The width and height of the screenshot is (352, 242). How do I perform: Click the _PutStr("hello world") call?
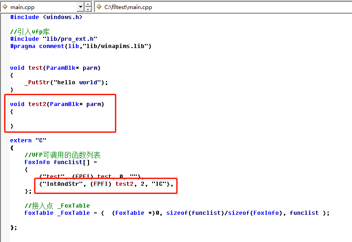coord(66,82)
